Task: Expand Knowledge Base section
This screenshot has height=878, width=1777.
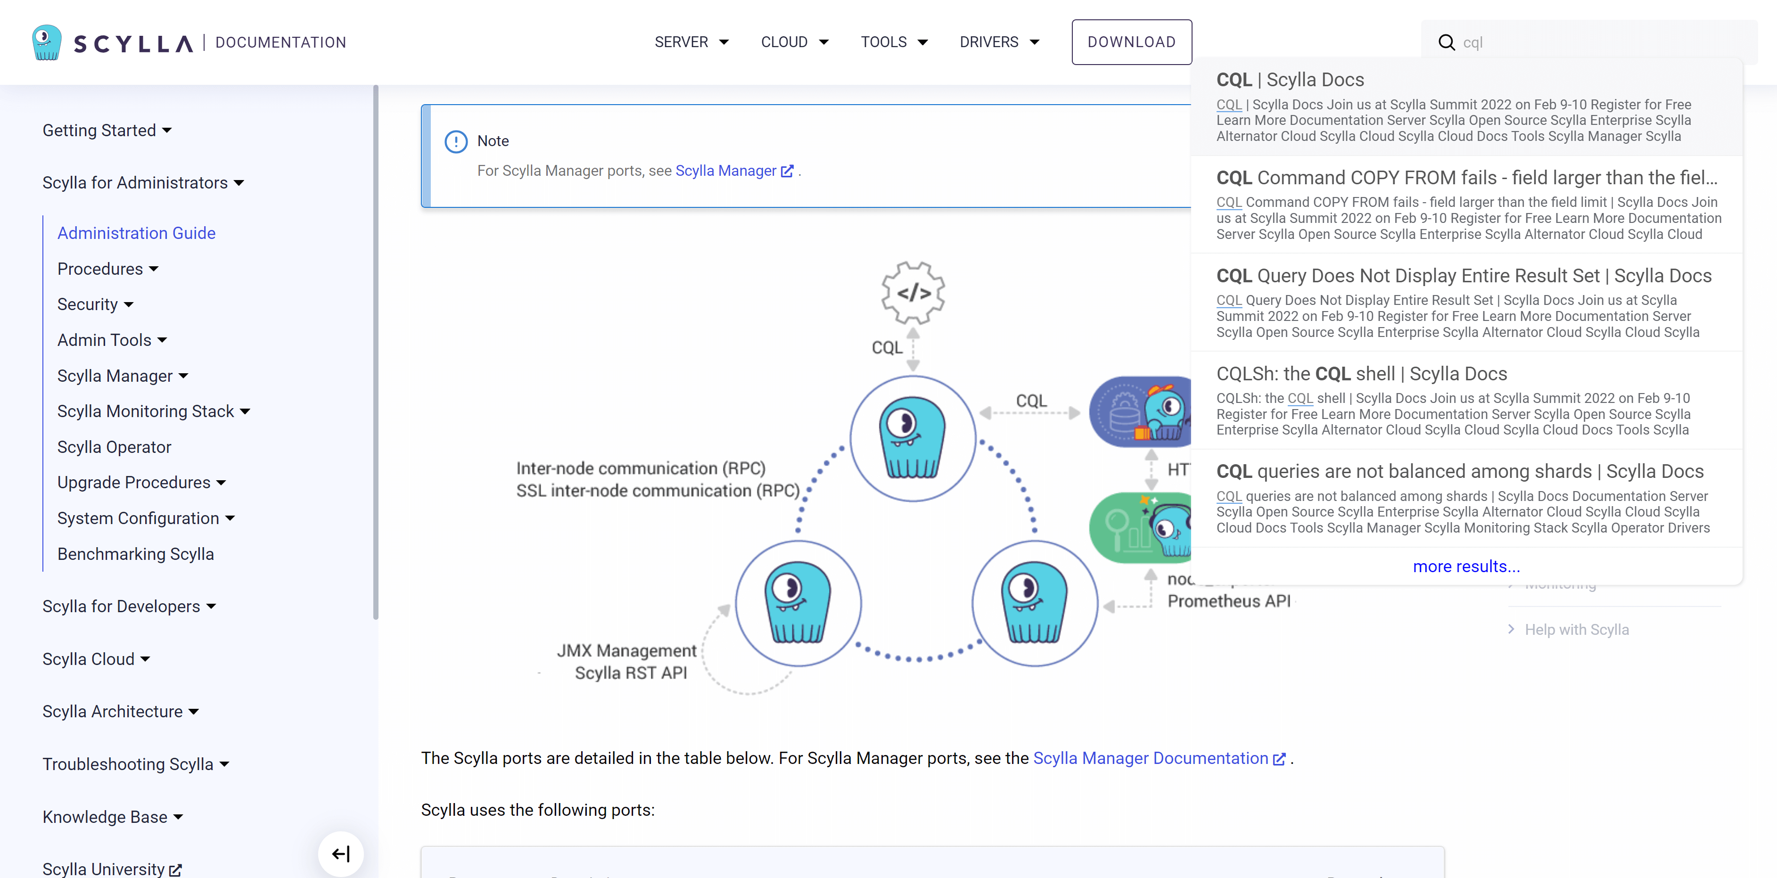Action: [113, 817]
